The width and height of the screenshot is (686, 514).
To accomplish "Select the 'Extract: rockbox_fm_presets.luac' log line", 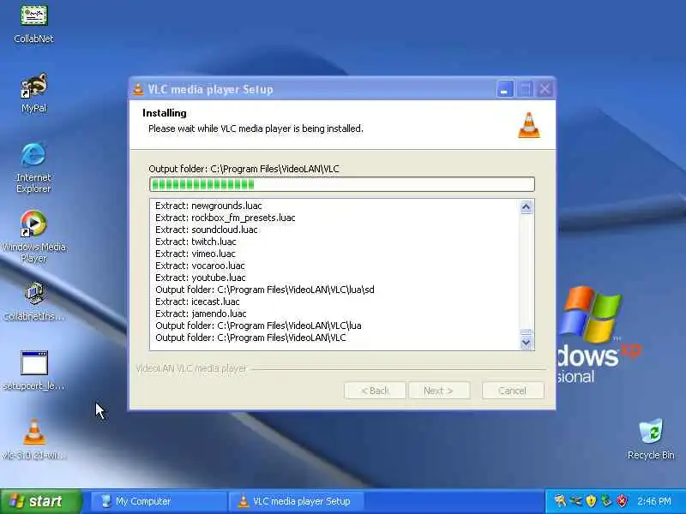I will coord(226,218).
